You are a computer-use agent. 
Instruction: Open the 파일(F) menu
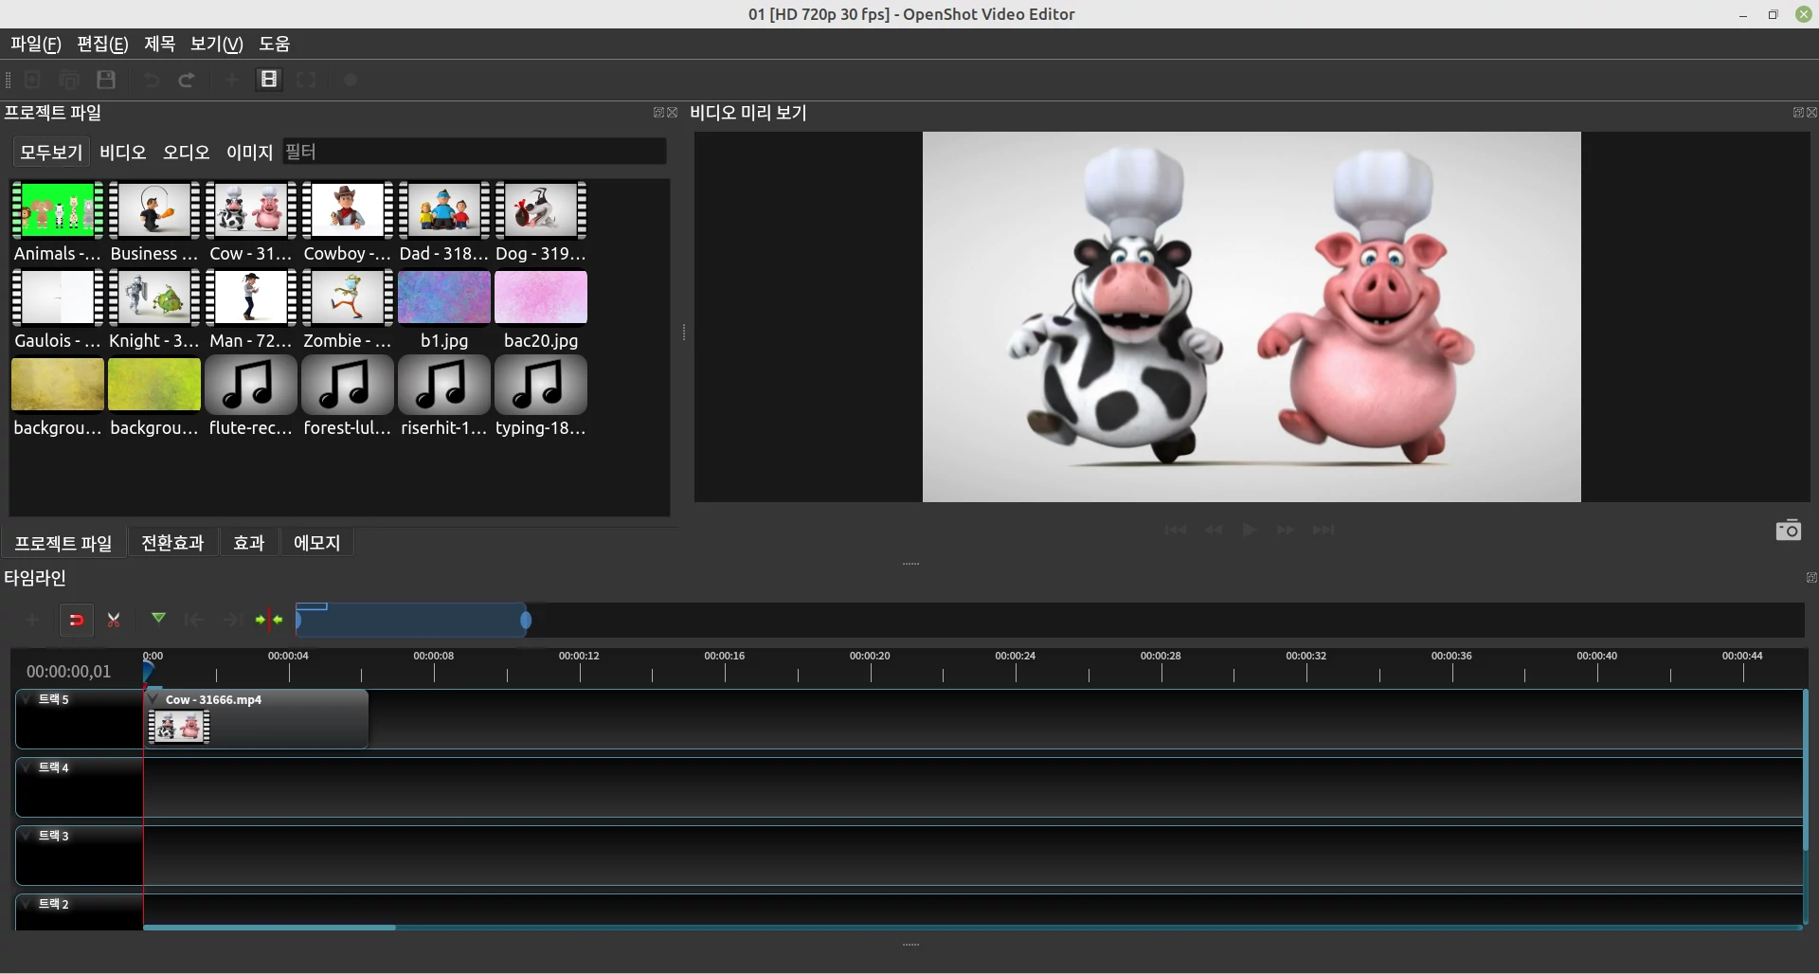(36, 44)
